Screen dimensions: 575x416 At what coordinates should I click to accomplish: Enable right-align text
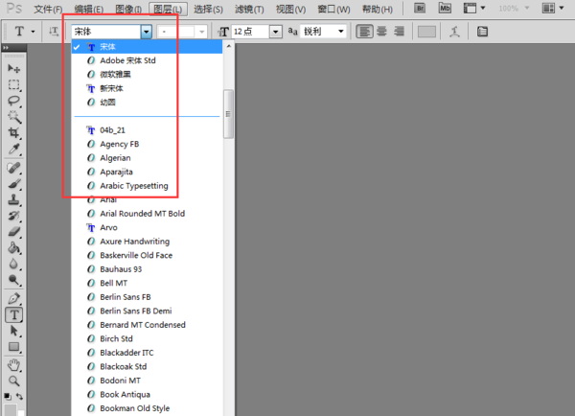pyautogui.click(x=397, y=32)
